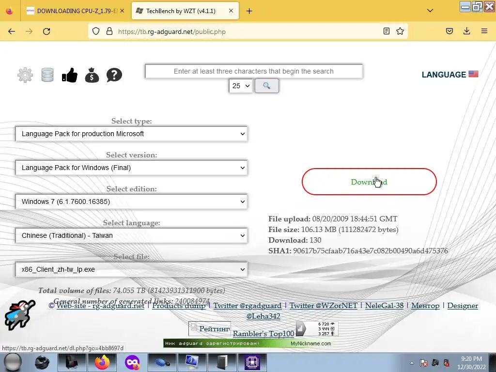Open the Ментор link
Image resolution: width=496 pixels, height=372 pixels.
pyautogui.click(x=425, y=306)
